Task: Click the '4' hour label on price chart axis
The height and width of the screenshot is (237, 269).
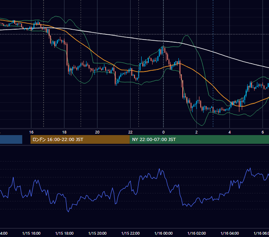Action: click(x=229, y=132)
